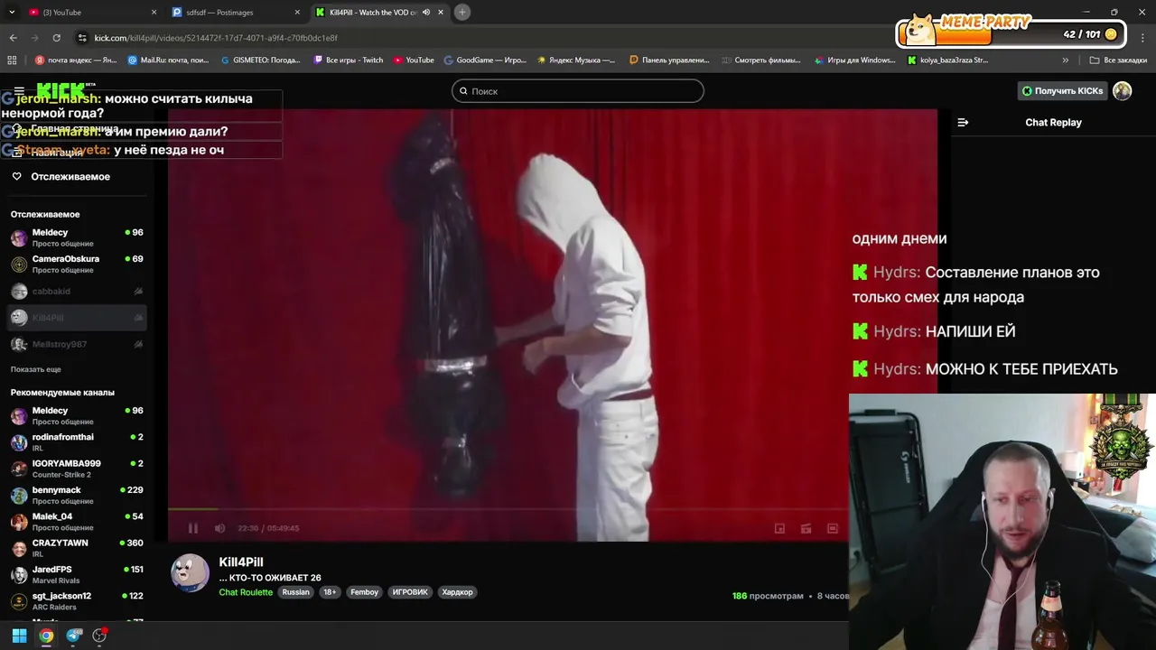Image resolution: width=1156 pixels, height=650 pixels.
Task: Open offline channel Mellstroy987
Action: coord(77,344)
